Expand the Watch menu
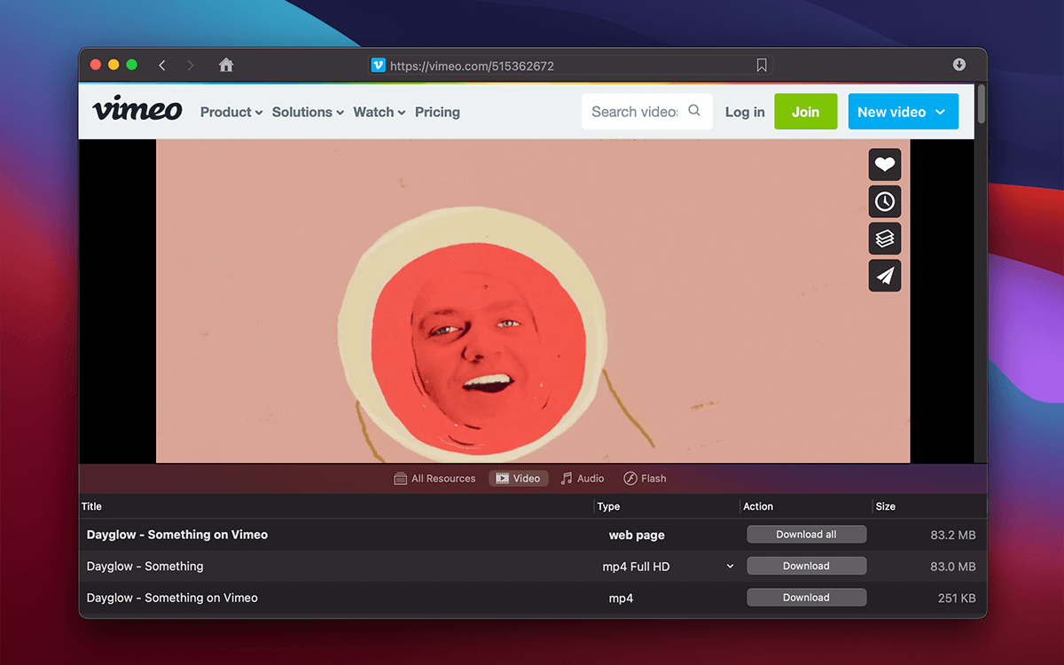1064x665 pixels. coord(379,112)
